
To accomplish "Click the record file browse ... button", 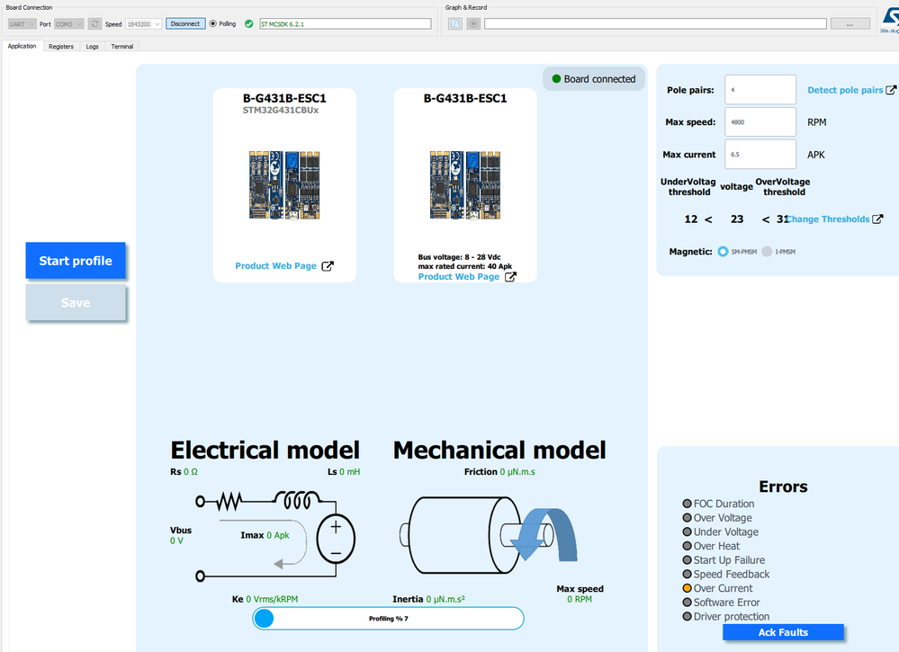I will pos(850,24).
